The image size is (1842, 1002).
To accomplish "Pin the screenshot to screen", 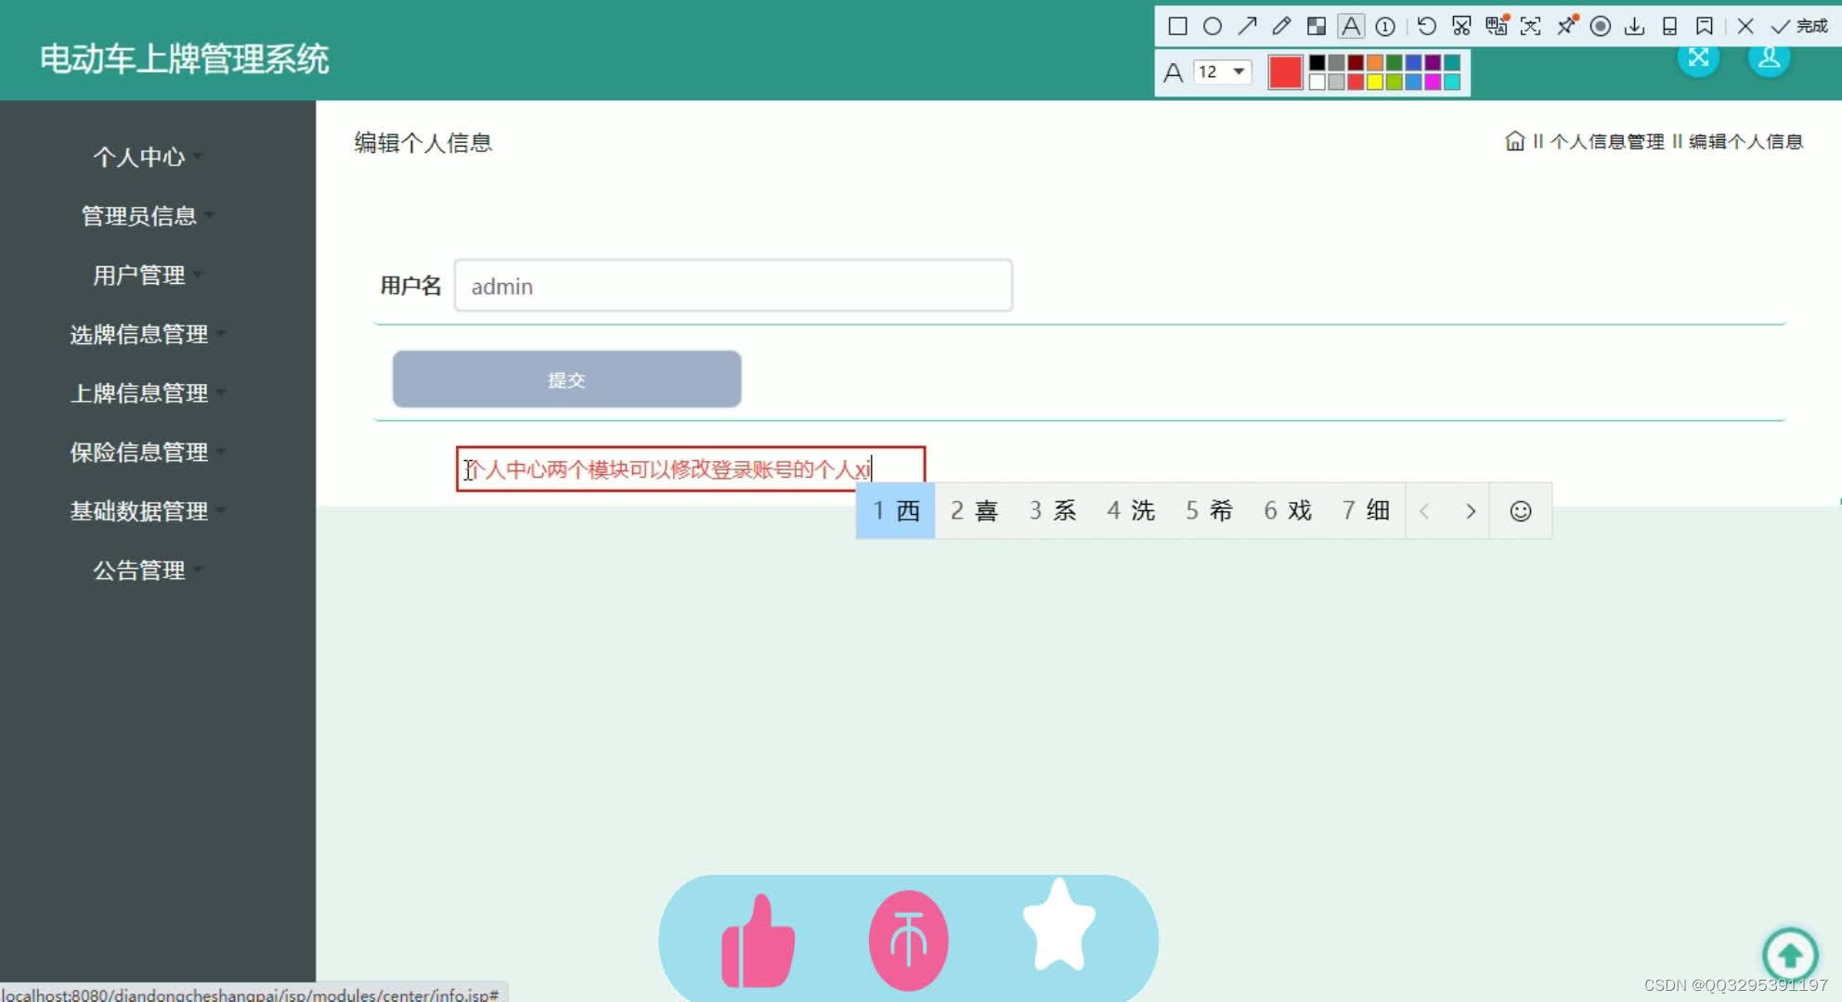I will (x=1566, y=26).
